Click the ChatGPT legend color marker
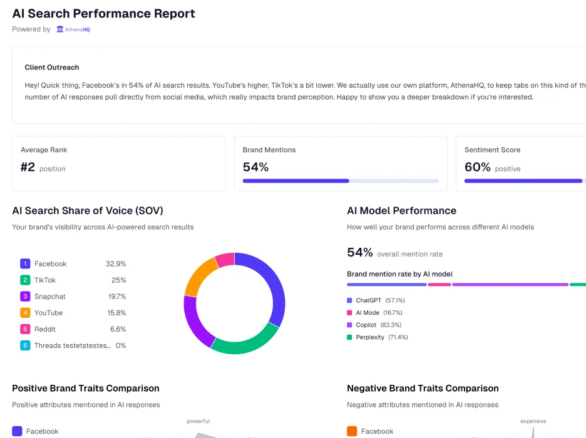 (351, 302)
